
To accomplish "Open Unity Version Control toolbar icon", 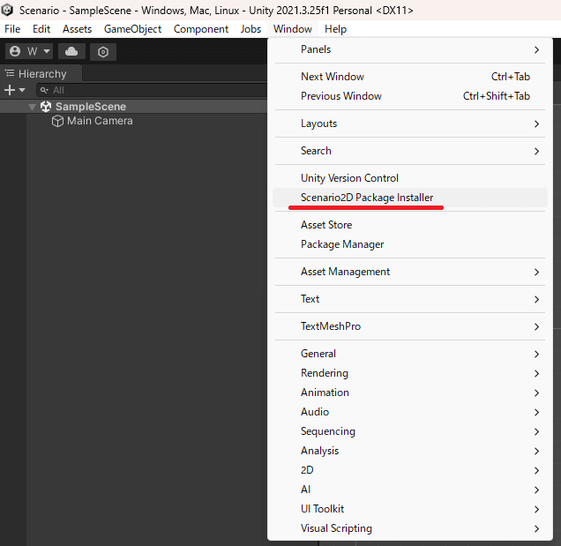I will click(103, 52).
